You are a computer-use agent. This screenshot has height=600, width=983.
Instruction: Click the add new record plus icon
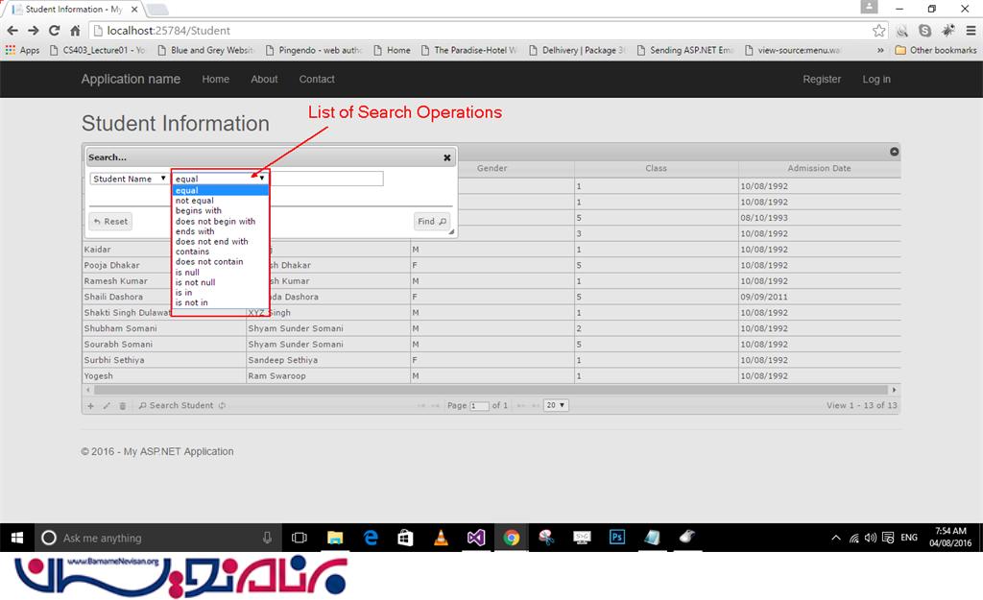[x=91, y=406]
